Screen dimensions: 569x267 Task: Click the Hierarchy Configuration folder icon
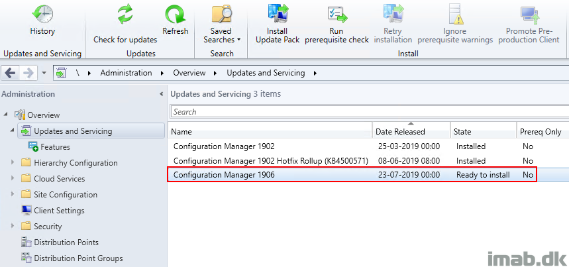point(26,162)
